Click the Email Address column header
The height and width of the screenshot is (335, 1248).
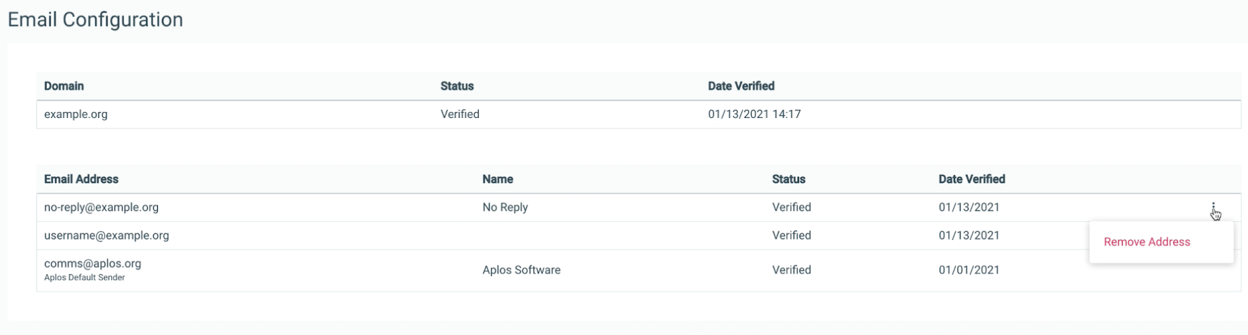[81, 179]
